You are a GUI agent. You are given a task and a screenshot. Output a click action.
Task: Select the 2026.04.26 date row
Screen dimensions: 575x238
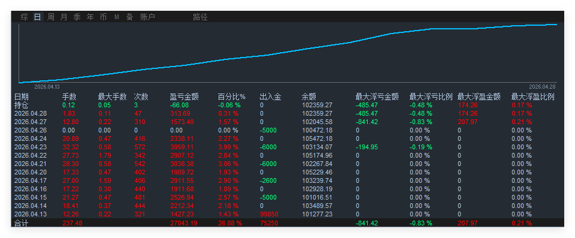pos(31,130)
